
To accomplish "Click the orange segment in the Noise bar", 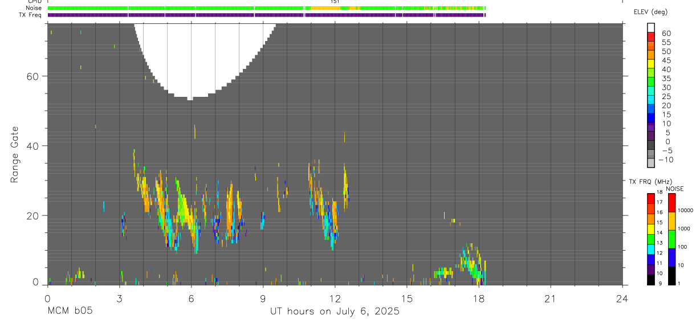I will [x=329, y=8].
